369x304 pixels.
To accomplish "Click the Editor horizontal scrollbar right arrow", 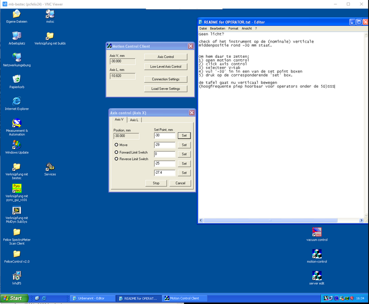I will pos(361,220).
